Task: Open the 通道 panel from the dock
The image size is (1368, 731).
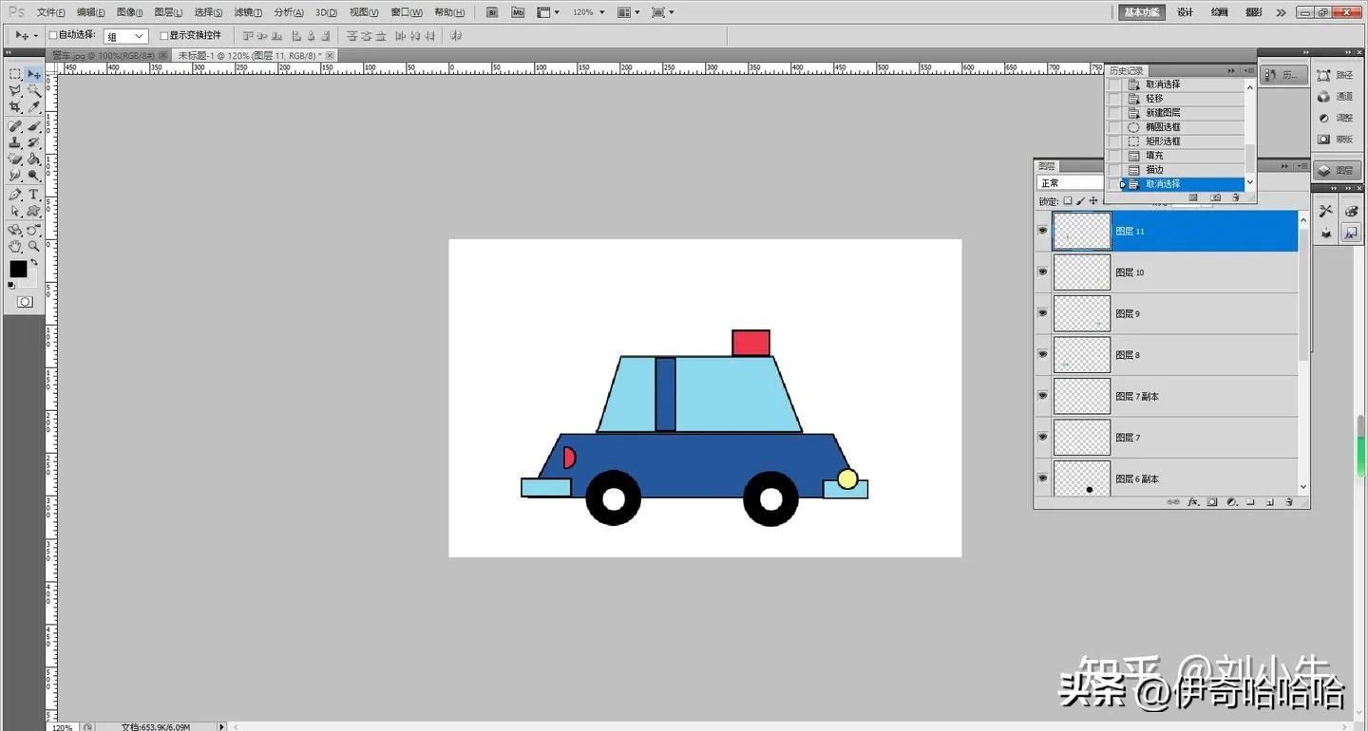Action: (1336, 96)
